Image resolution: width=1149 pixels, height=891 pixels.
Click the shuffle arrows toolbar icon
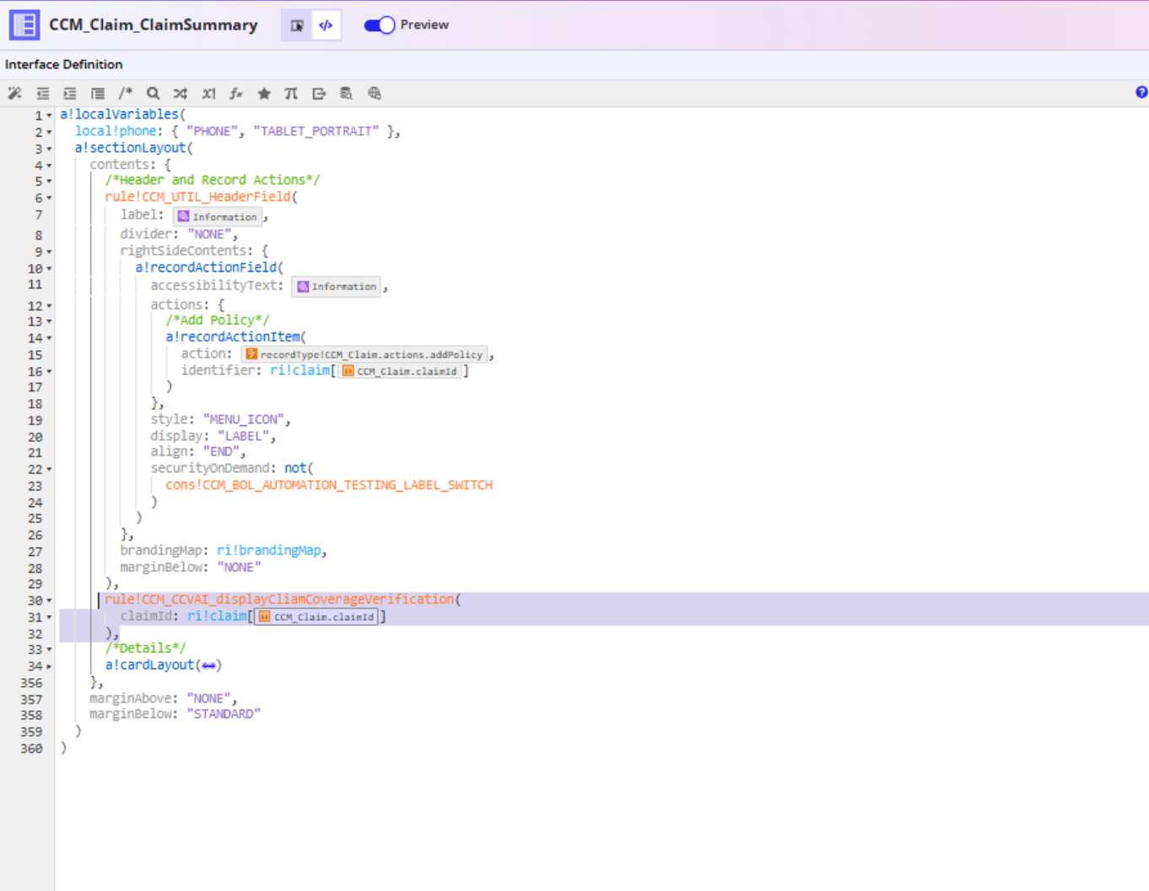tap(181, 94)
